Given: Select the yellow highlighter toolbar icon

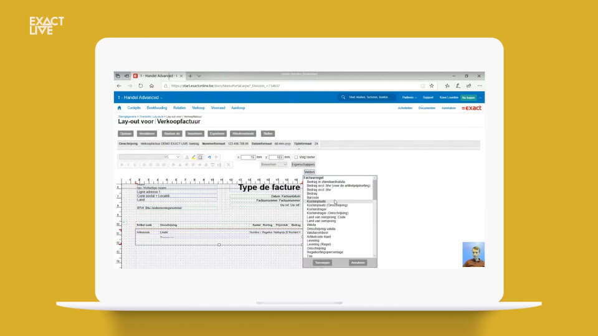Looking at the screenshot, I should pyautogui.click(x=193, y=157).
